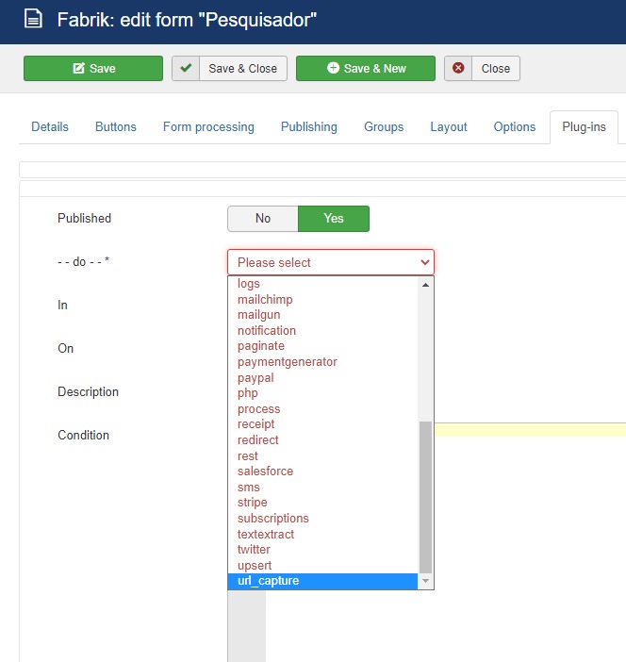The image size is (626, 662).
Task: Go to the Layout tab
Action: point(449,126)
